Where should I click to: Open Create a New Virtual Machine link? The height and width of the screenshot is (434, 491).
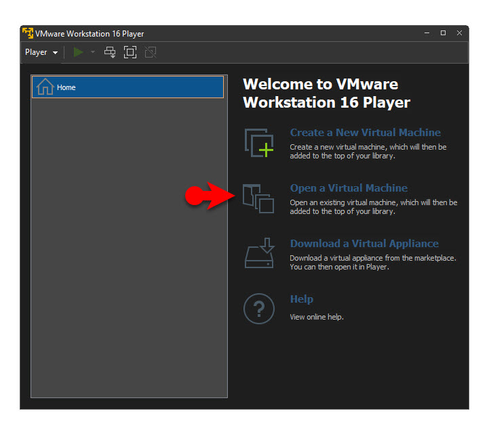(365, 132)
